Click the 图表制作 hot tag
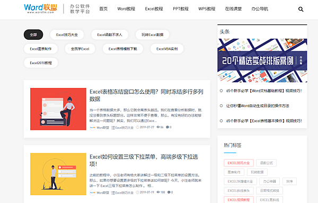The height and width of the screenshot is (203, 318). tap(234, 172)
